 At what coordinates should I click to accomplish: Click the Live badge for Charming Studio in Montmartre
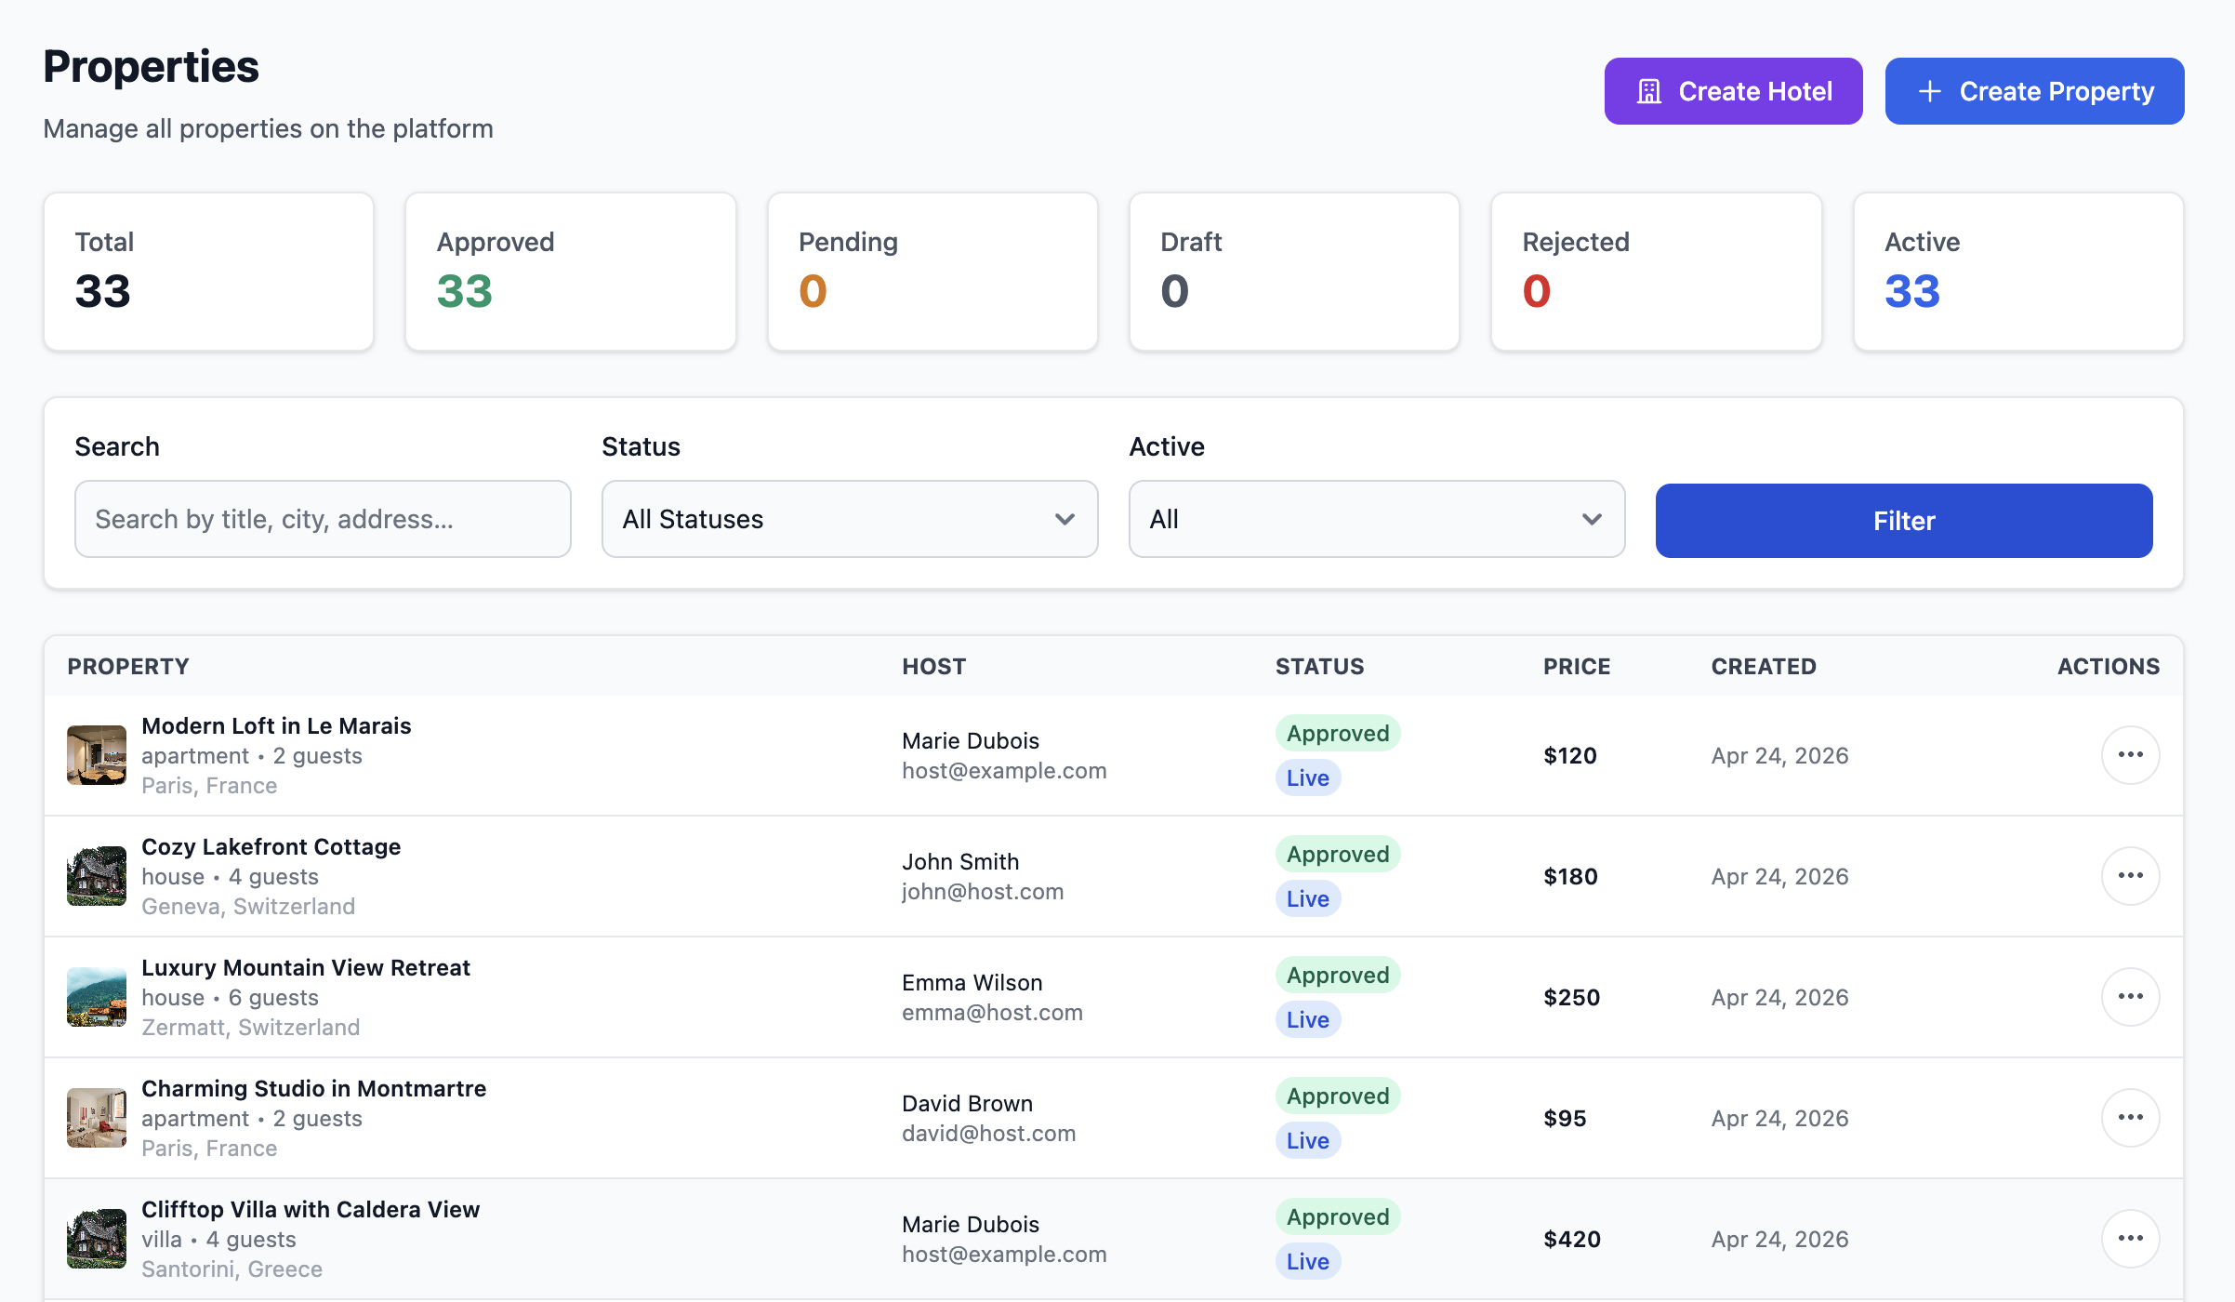point(1307,1140)
